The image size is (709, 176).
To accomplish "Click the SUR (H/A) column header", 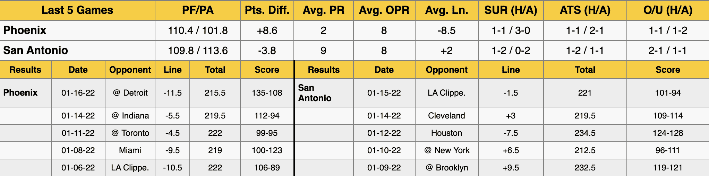I will point(511,10).
